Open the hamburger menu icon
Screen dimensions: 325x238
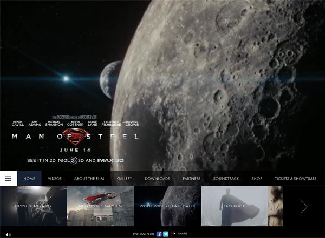click(x=8, y=178)
